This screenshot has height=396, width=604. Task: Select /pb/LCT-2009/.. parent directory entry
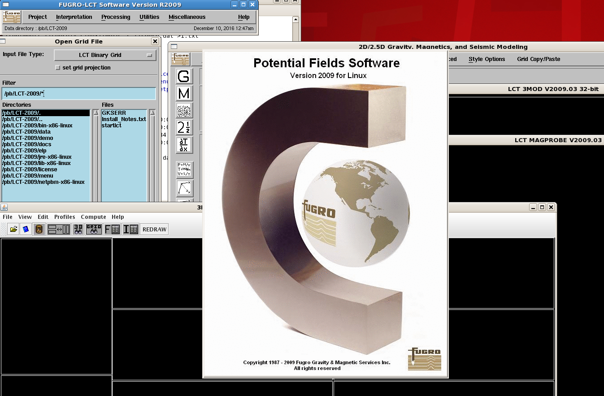coord(46,119)
